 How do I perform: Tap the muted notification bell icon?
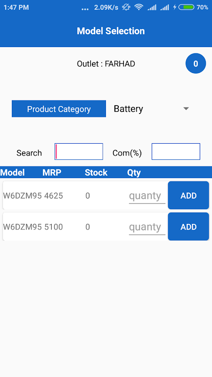pyautogui.click(x=126, y=8)
